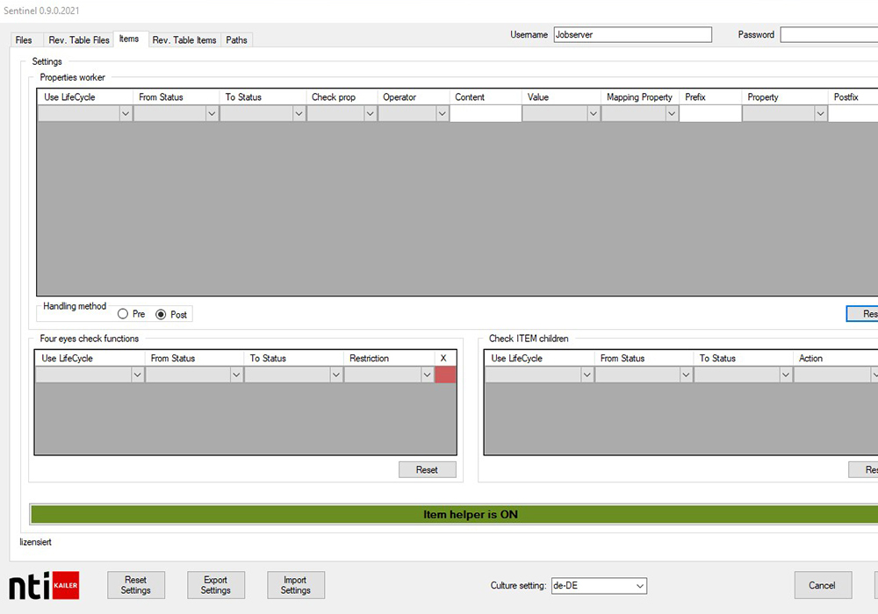Expand Use LifeCycle dropdown in Properties worker

[x=125, y=114]
